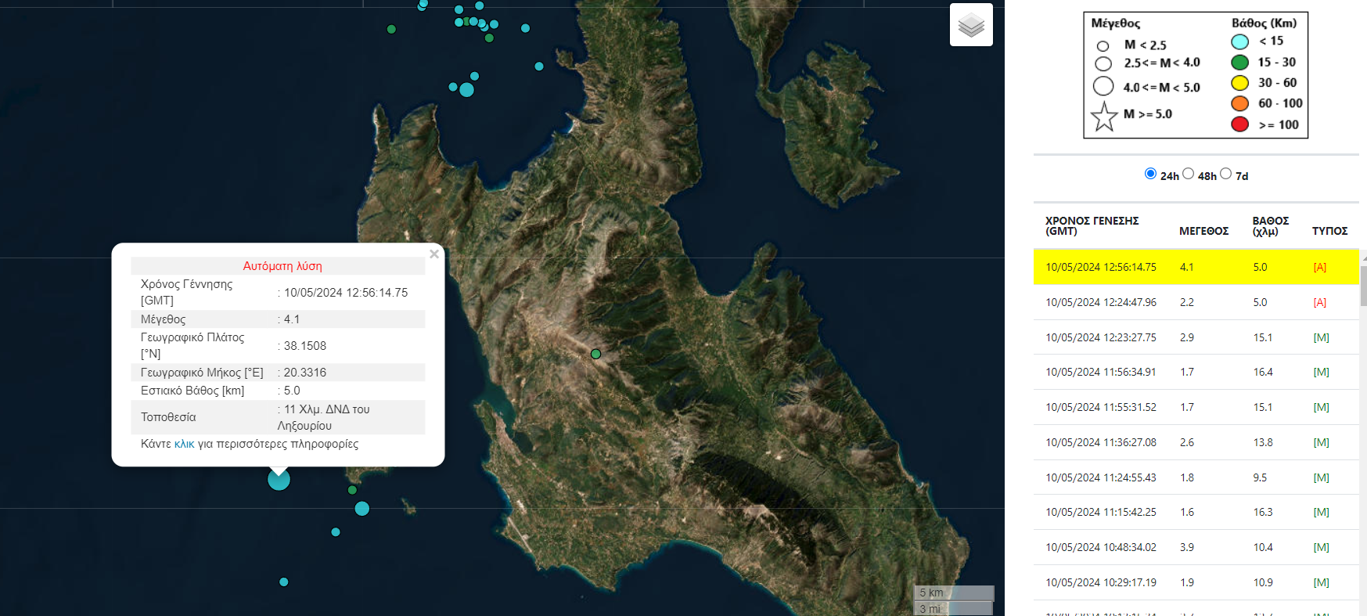
Task: Select the 24h time range radio
Action: [1150, 174]
